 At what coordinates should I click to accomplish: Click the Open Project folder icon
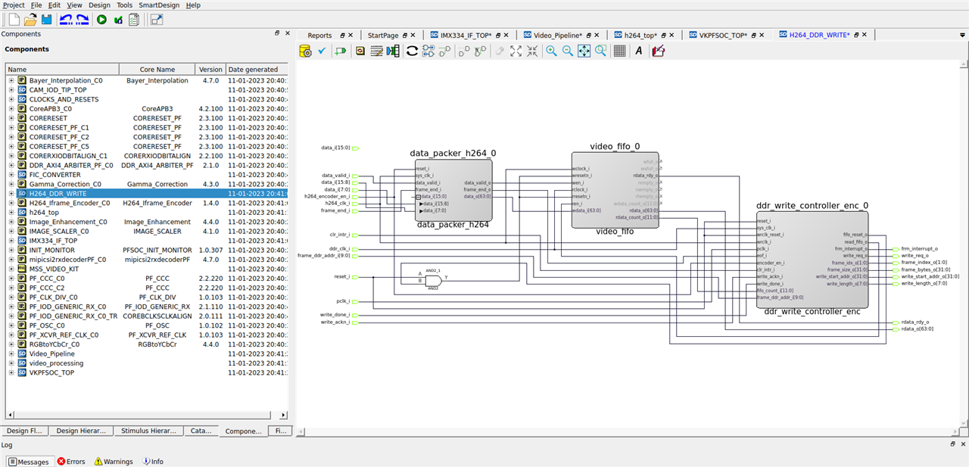(x=30, y=20)
